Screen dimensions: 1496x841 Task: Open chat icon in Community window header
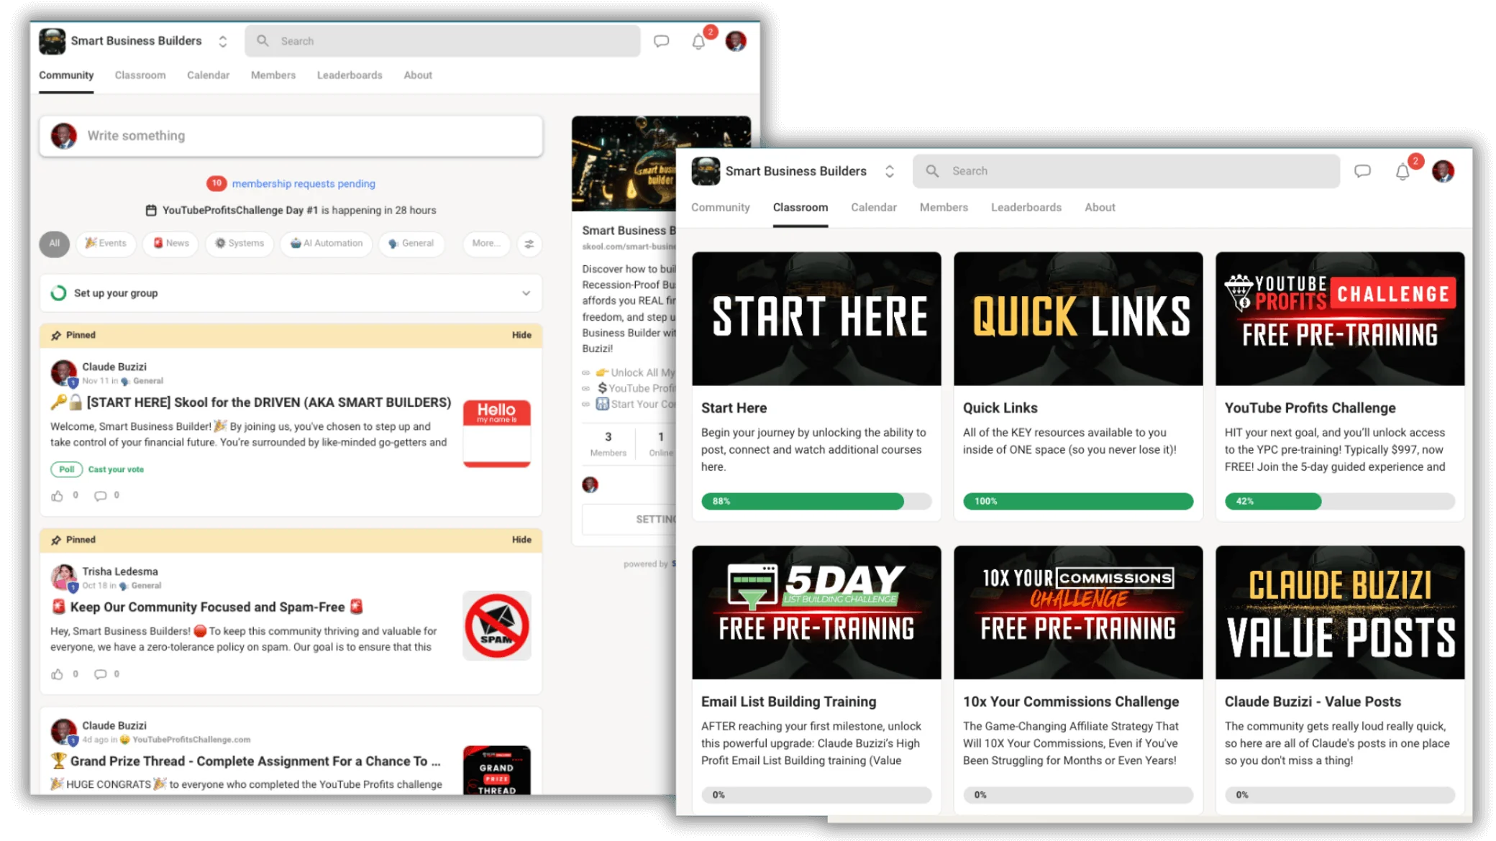click(x=661, y=41)
